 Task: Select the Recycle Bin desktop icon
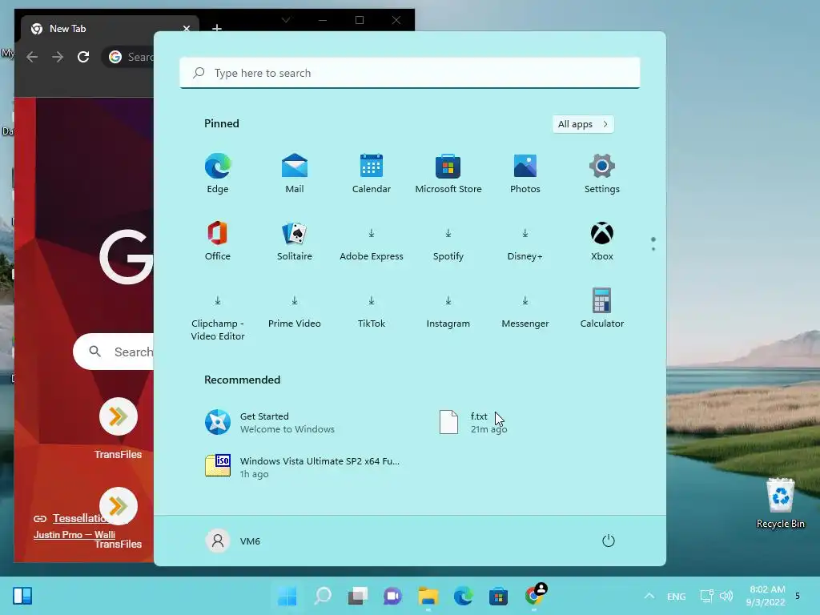(780, 503)
